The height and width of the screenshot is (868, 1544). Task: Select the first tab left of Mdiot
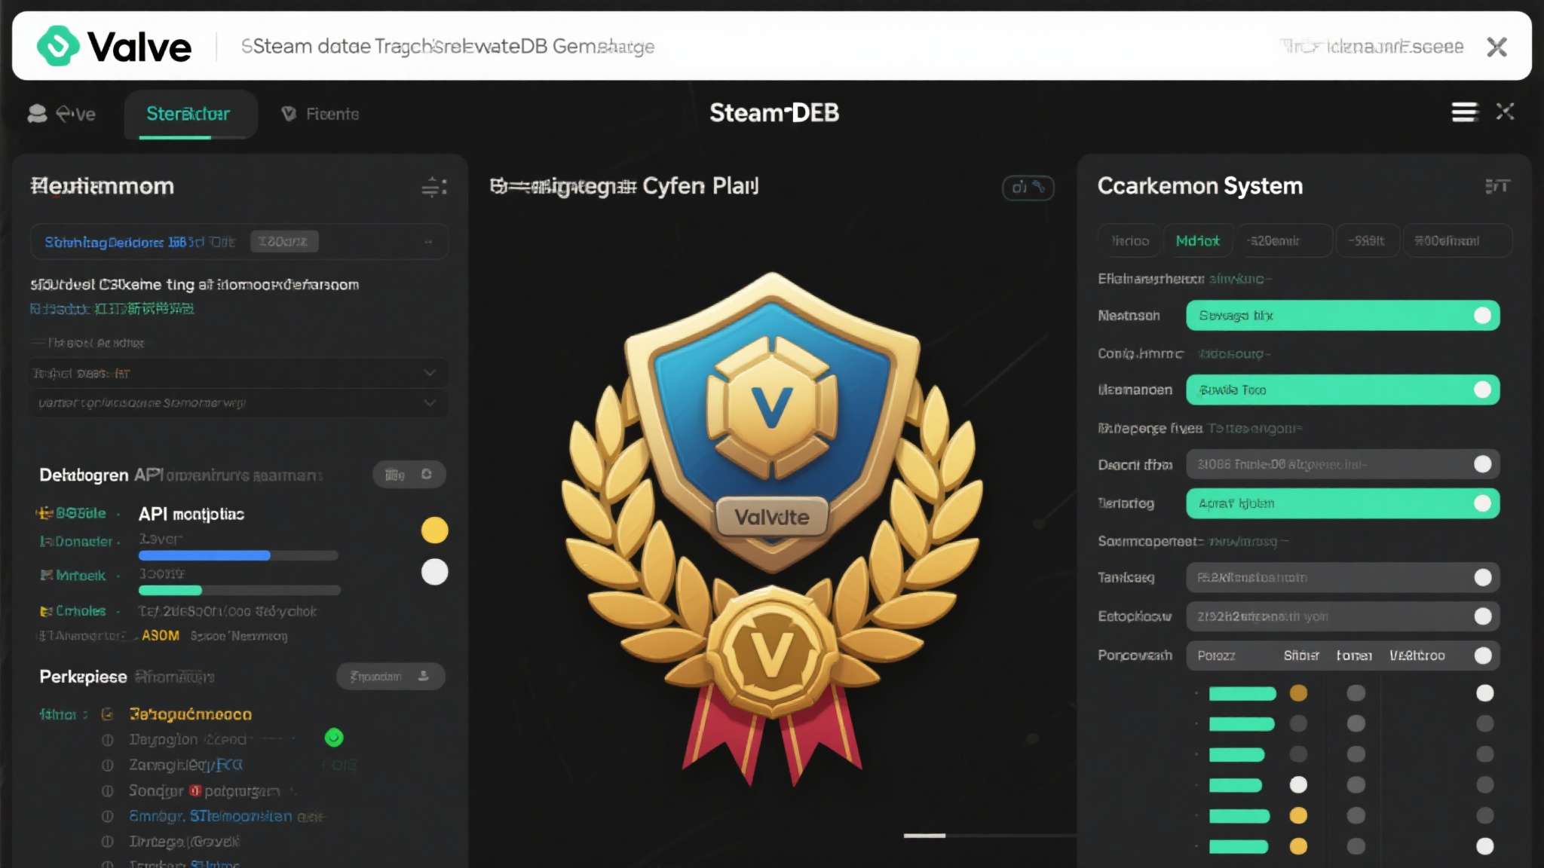click(x=1130, y=241)
